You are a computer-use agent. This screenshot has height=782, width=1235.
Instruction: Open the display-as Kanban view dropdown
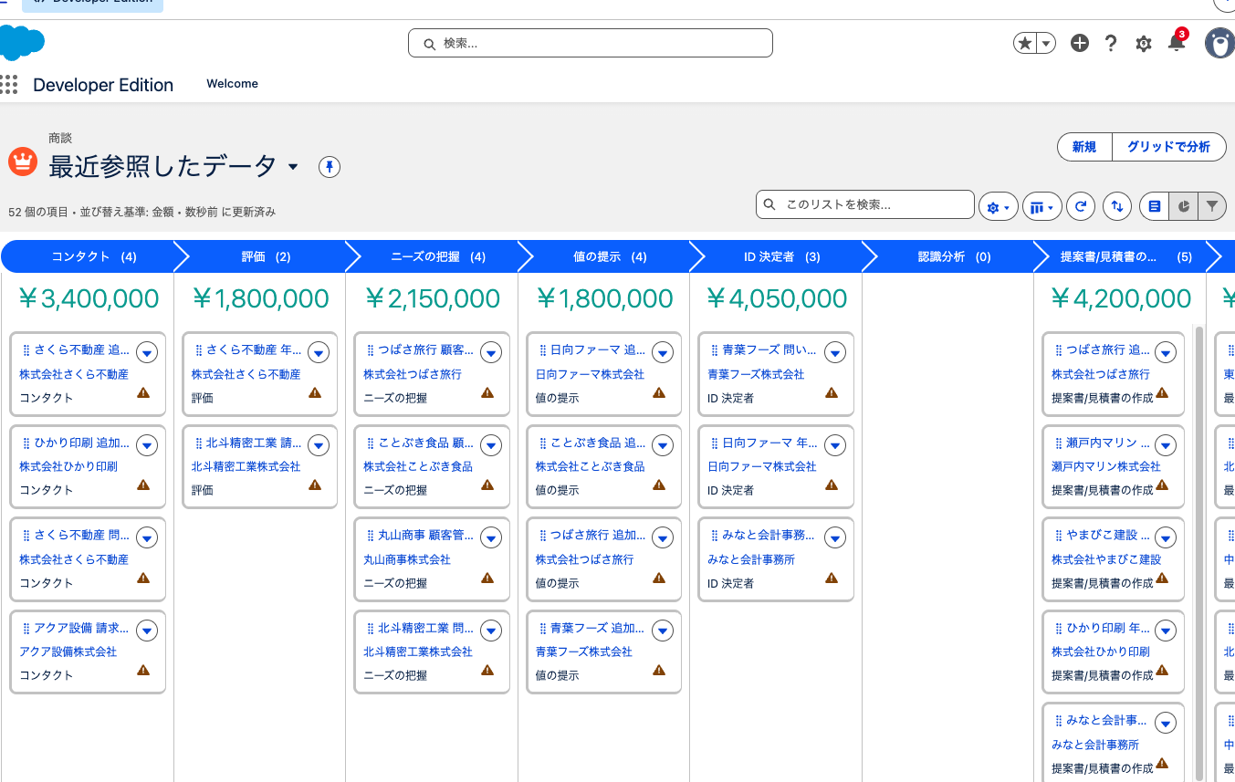click(x=1041, y=207)
